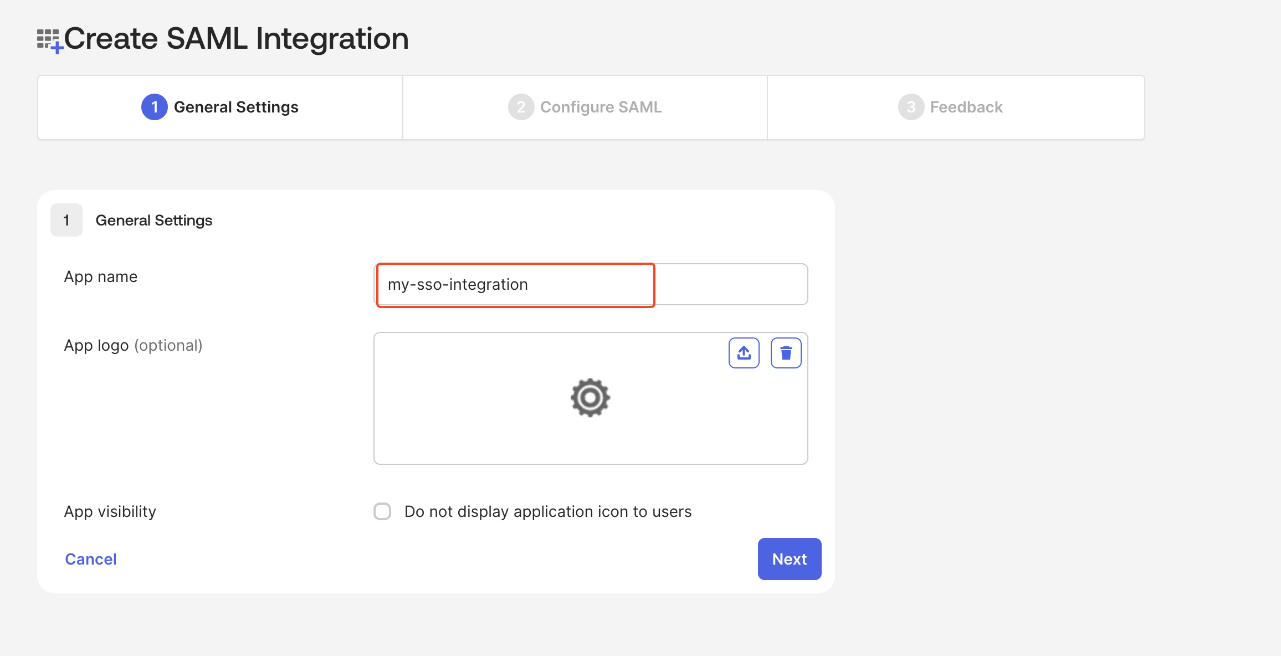This screenshot has height=656, width=1281.
Task: Click the Cancel link
Action: 91,559
